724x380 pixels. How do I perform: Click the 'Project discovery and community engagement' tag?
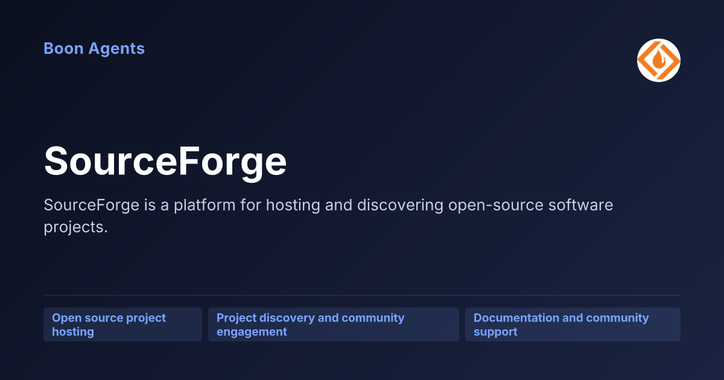(x=334, y=325)
